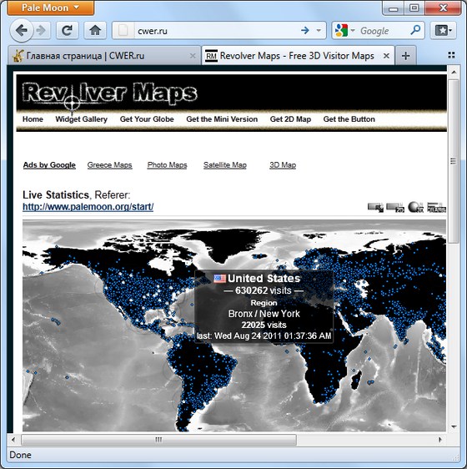Click the horizontal scrollbar thumb

[x=158, y=440]
